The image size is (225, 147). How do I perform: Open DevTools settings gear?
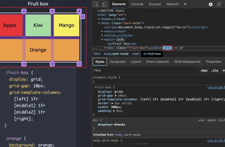click(x=211, y=4)
